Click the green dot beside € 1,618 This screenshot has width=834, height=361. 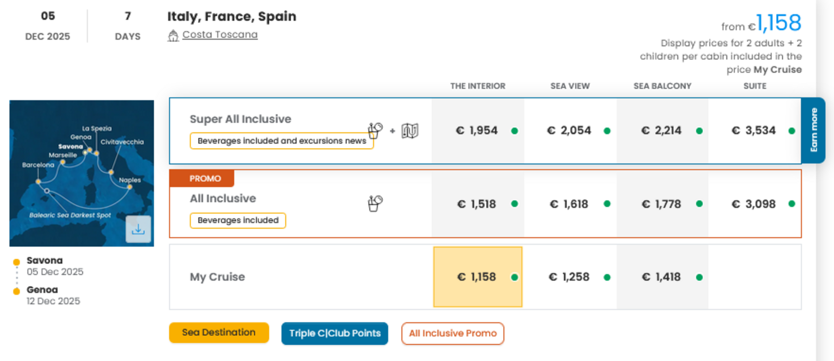click(607, 204)
